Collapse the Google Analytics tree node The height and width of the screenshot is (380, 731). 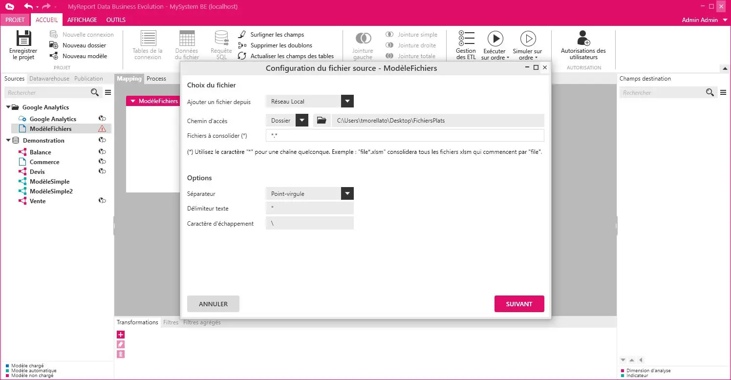pyautogui.click(x=8, y=107)
